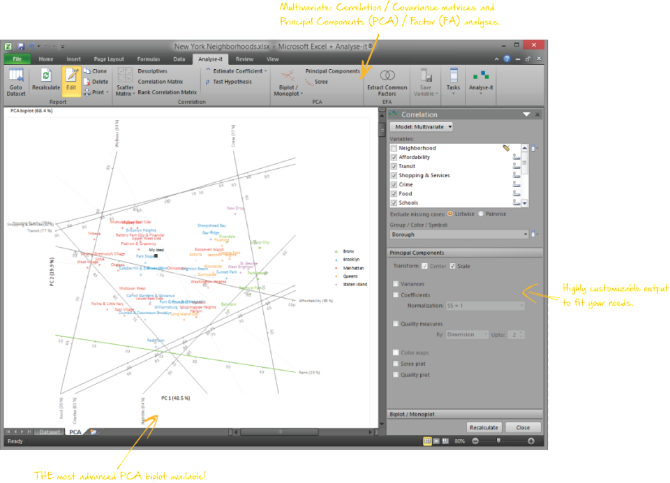Enable the Scree plot checkbox
The height and width of the screenshot is (483, 670).
pyautogui.click(x=396, y=364)
